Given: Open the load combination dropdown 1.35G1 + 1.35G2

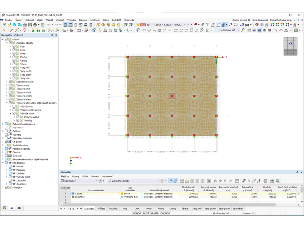Looking at the screenshot, I should pos(184,25).
